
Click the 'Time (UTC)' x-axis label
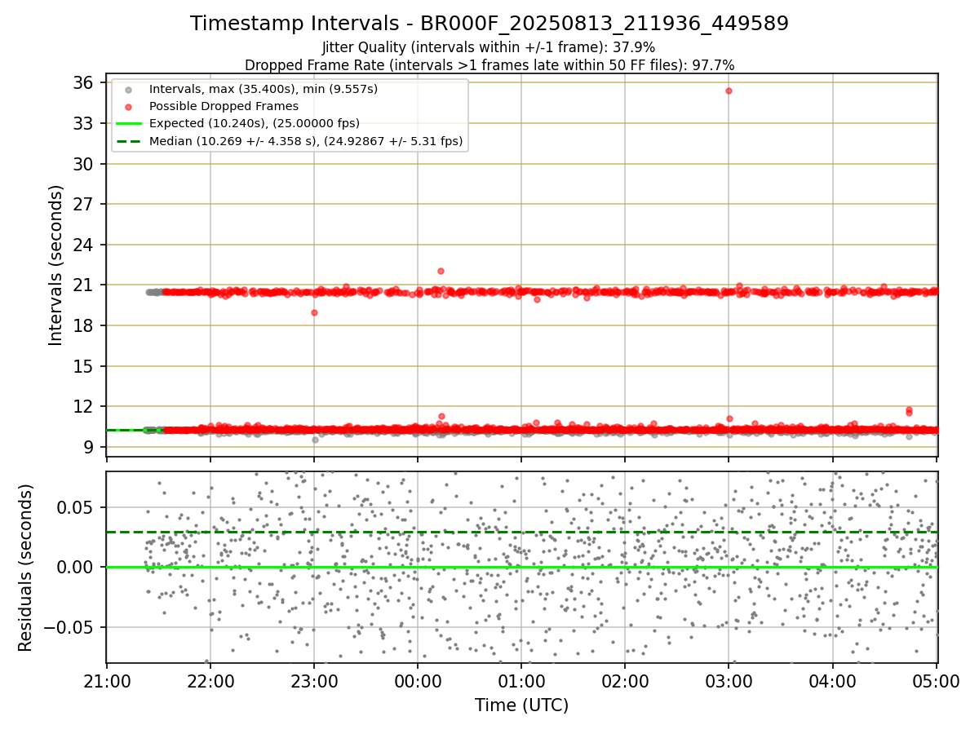(x=522, y=705)
